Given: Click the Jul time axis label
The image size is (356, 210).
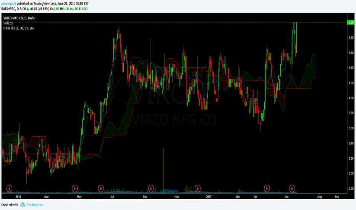Looking at the screenshot, I should tap(112, 197).
